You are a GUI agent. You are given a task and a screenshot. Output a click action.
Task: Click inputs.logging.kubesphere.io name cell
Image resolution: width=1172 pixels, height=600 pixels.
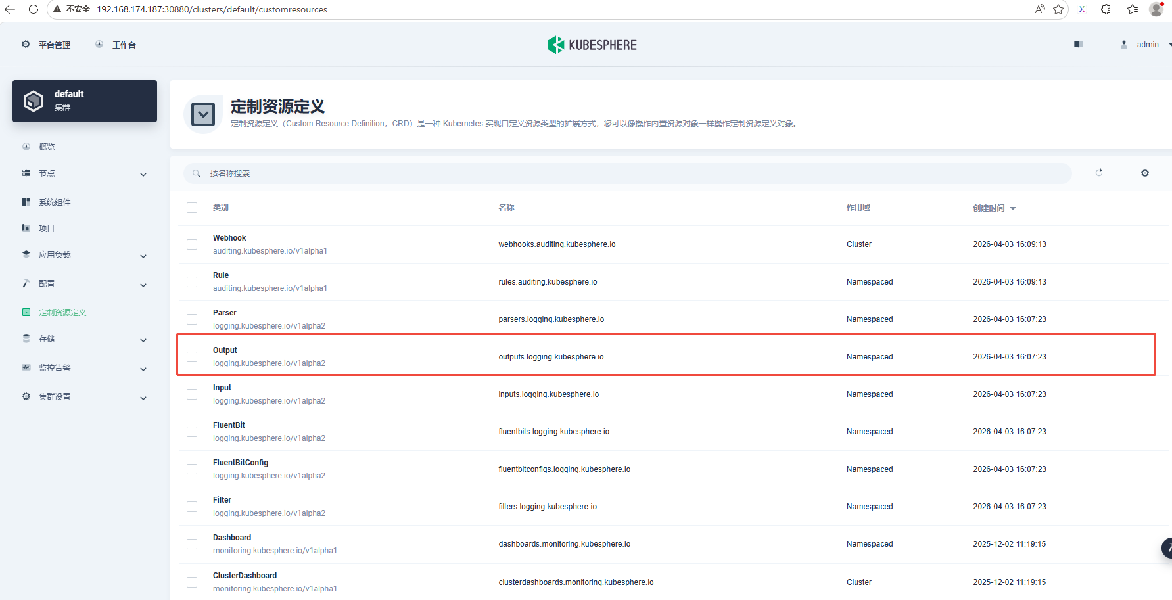click(548, 394)
